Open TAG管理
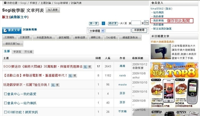The width and height of the screenshot is (200, 116). [111, 38]
